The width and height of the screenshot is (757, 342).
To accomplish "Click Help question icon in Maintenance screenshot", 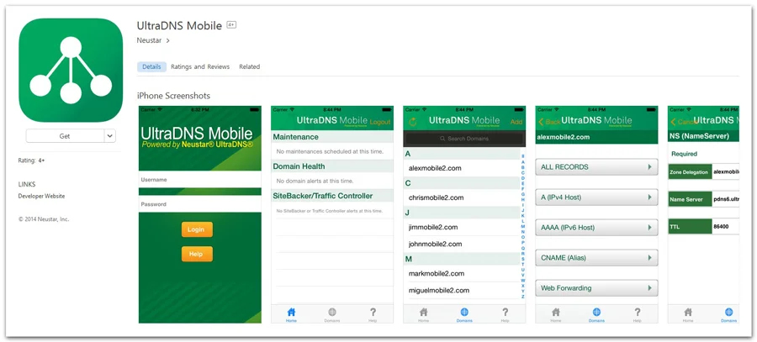I will point(373,314).
